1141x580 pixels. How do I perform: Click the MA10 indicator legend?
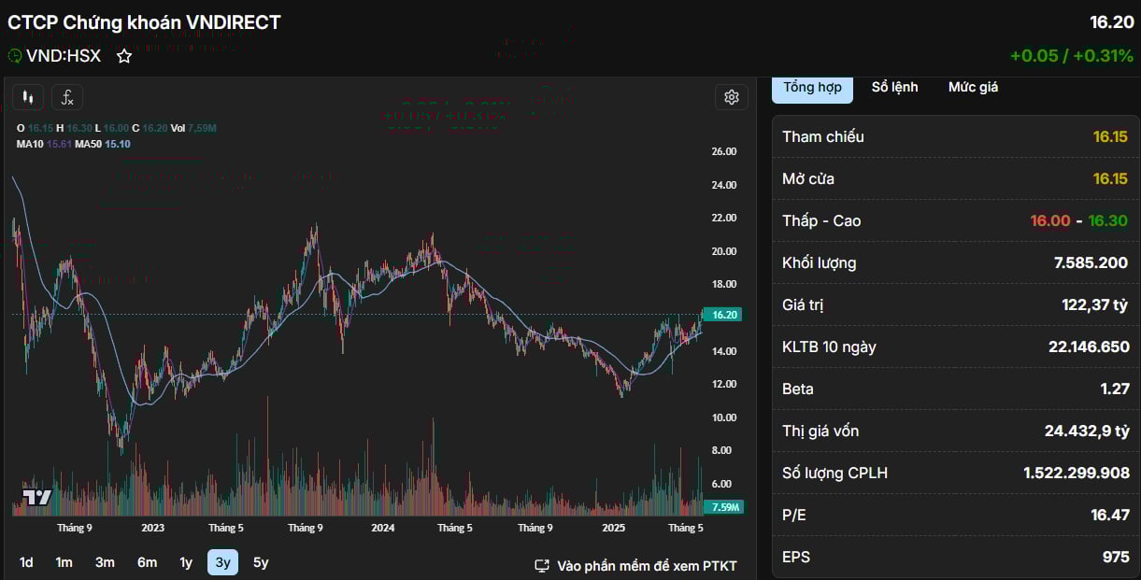pyautogui.click(x=44, y=144)
